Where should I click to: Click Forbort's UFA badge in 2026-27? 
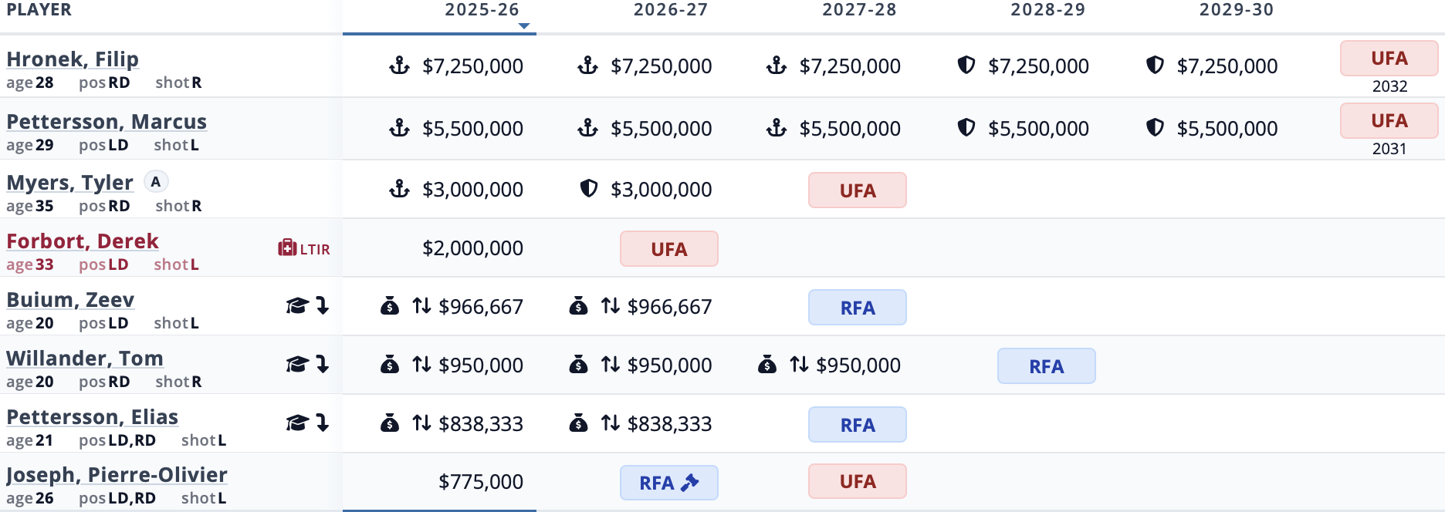(668, 249)
